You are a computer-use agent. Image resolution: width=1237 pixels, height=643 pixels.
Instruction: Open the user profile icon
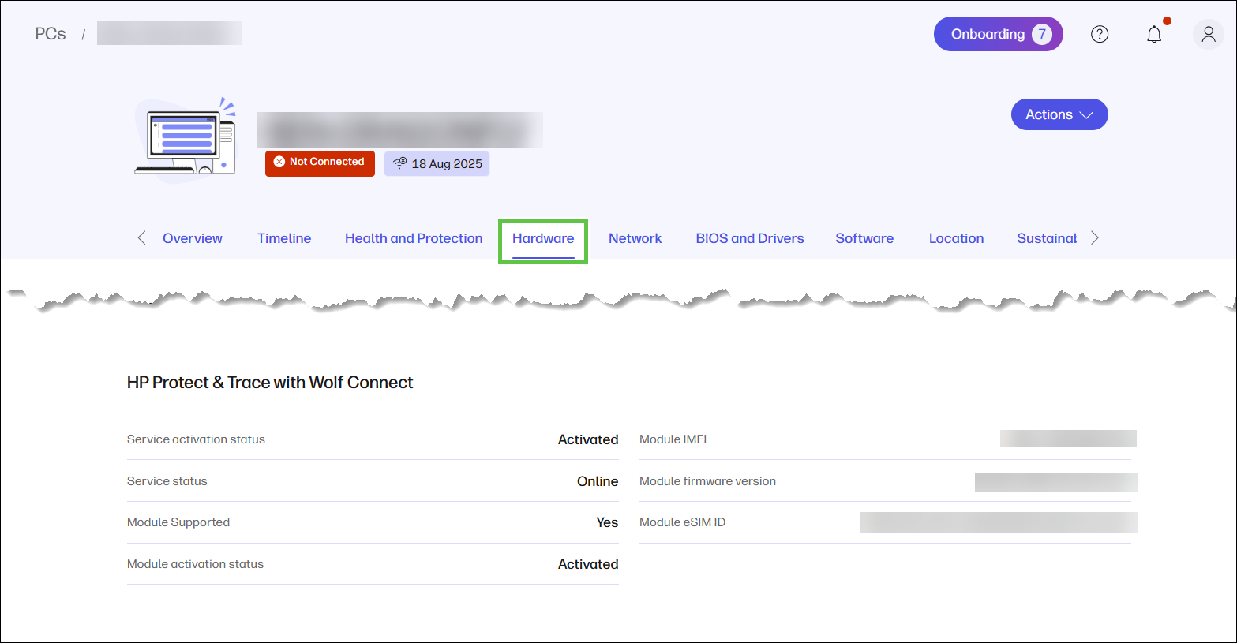click(1207, 34)
